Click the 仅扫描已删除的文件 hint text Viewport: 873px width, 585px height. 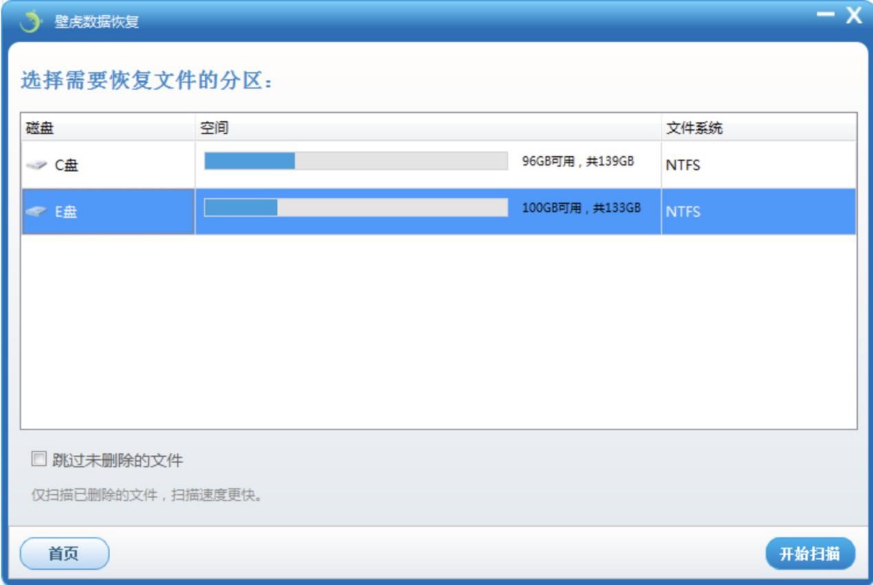coord(148,496)
